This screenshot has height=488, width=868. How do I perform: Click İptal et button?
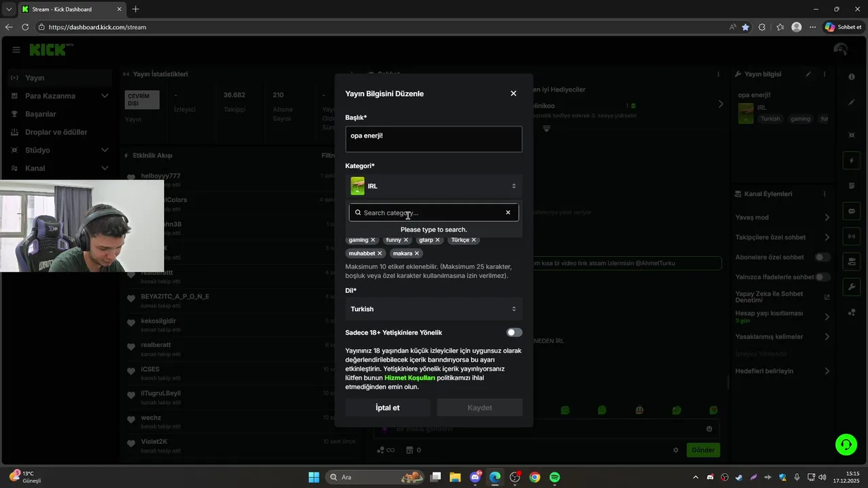388,407
